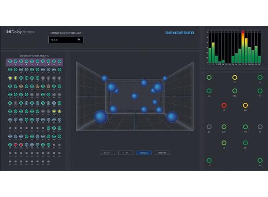The height and width of the screenshot is (197, 268).
Task: Toggle the Rw right wide speaker
Action: tap(260, 91)
